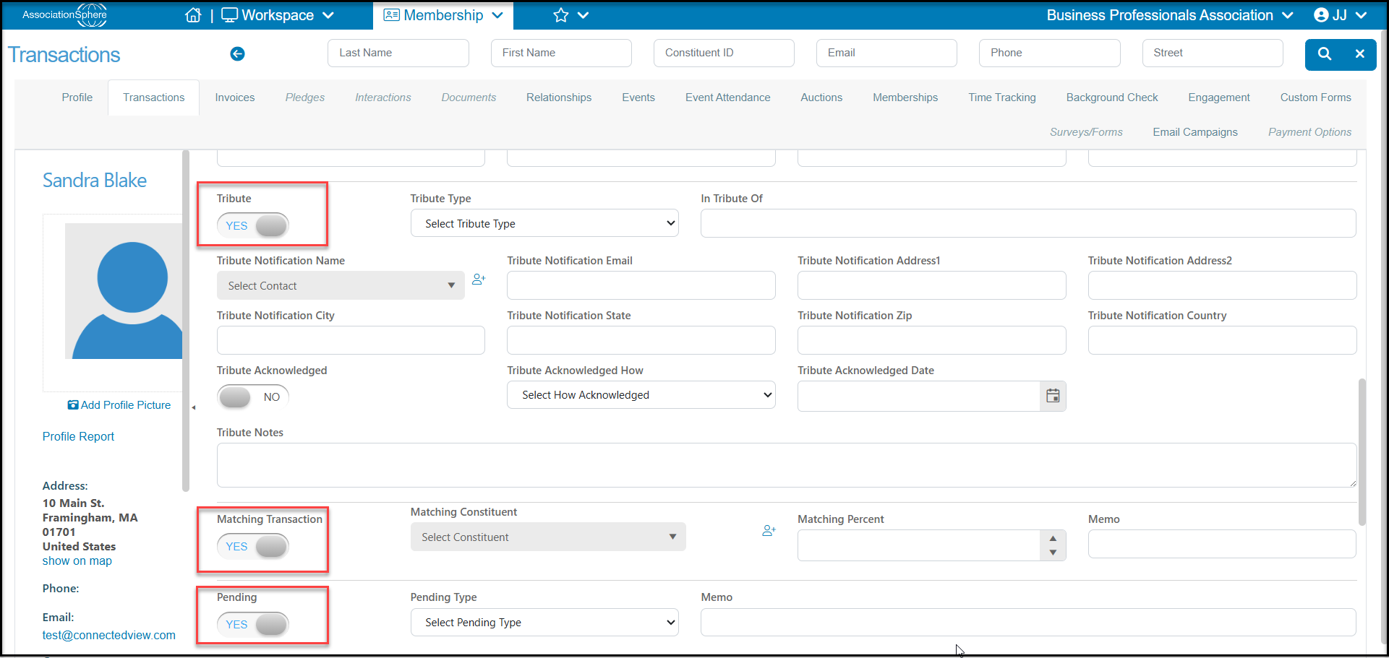
Task: Click the Email search field
Action: (886, 53)
